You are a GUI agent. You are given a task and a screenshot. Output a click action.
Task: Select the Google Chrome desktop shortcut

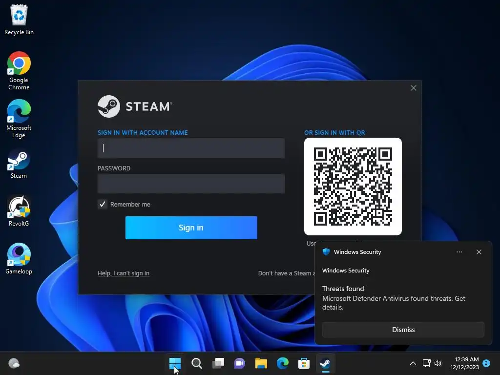coord(19,71)
